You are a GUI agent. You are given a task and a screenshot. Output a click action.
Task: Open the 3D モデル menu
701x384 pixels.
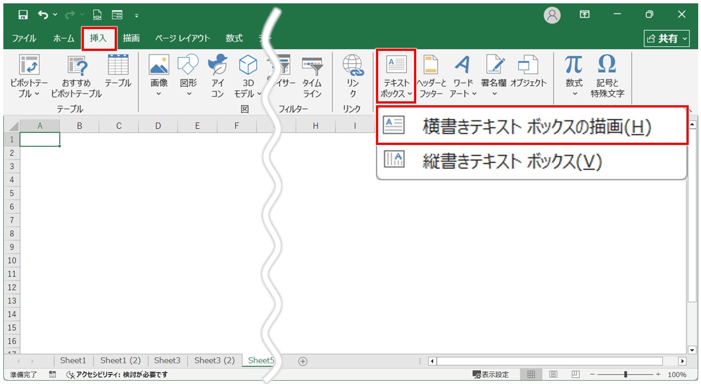(x=248, y=76)
